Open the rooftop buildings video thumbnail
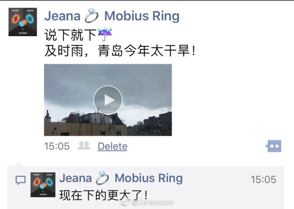 coord(108,100)
